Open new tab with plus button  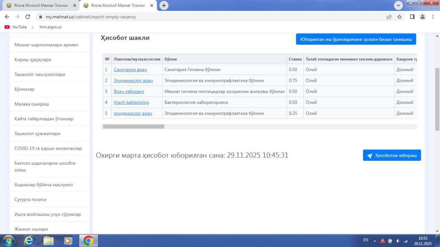[164, 5]
